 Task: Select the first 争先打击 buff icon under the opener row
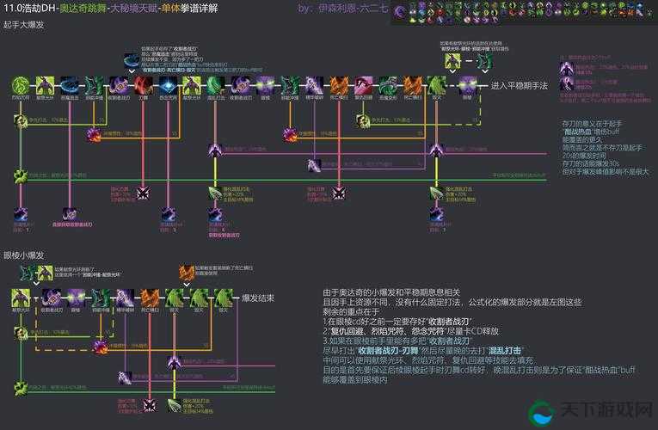point(21,120)
